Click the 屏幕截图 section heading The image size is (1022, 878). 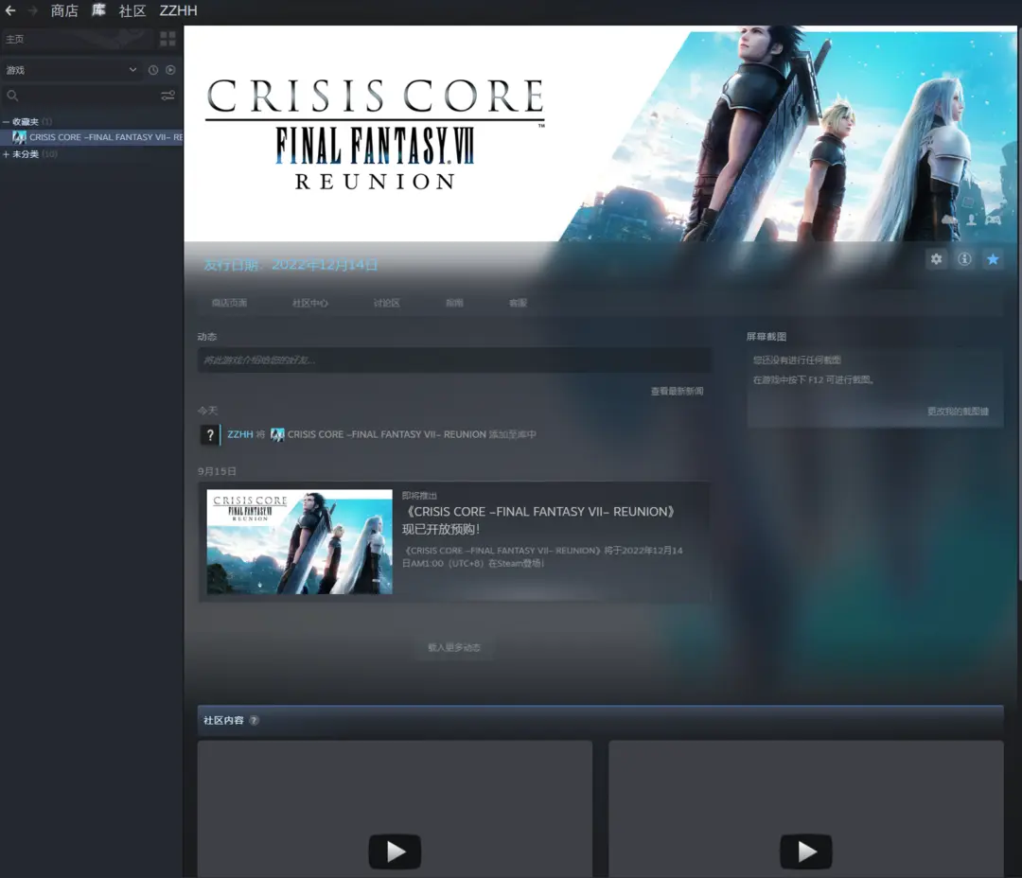766,337
